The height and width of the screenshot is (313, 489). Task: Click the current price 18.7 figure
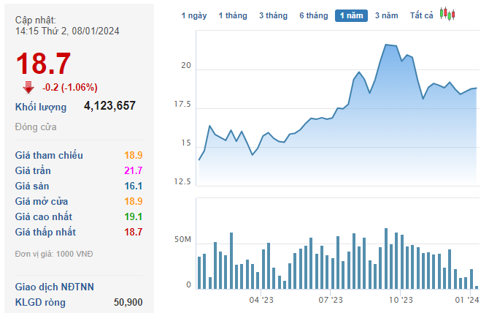click(x=43, y=64)
